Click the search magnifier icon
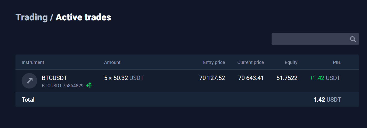Image resolution: width=367 pixels, height=128 pixels. 353,39
